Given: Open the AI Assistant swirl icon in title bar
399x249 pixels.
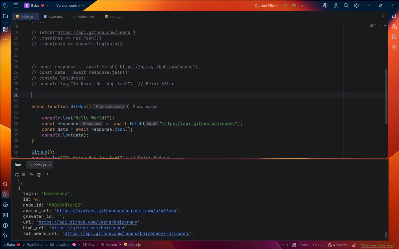Looking at the screenshot, I should (x=325, y=5).
